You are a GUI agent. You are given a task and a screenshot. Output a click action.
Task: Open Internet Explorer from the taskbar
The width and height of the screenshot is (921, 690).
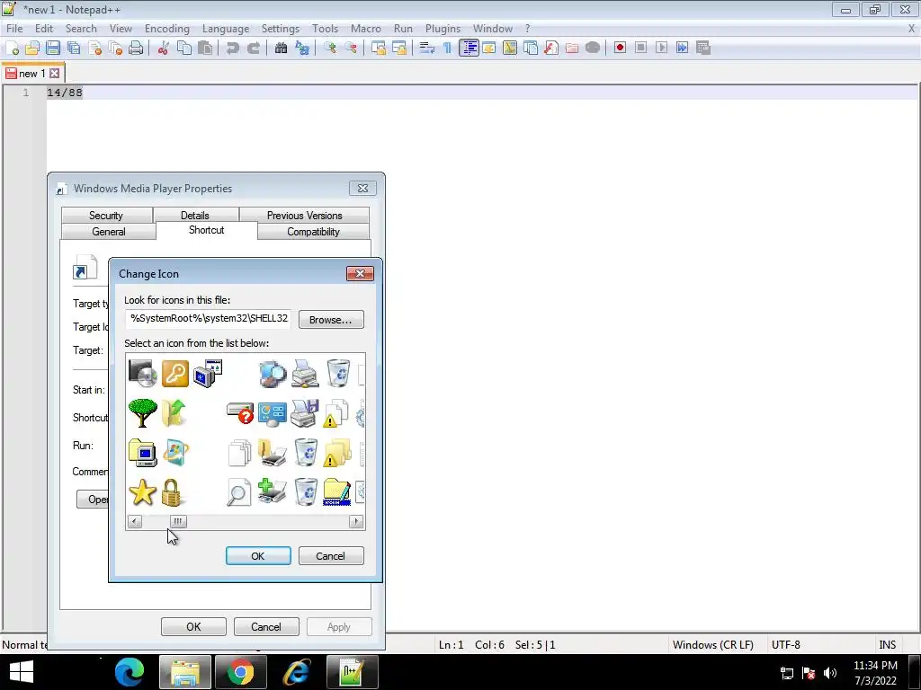[296, 672]
